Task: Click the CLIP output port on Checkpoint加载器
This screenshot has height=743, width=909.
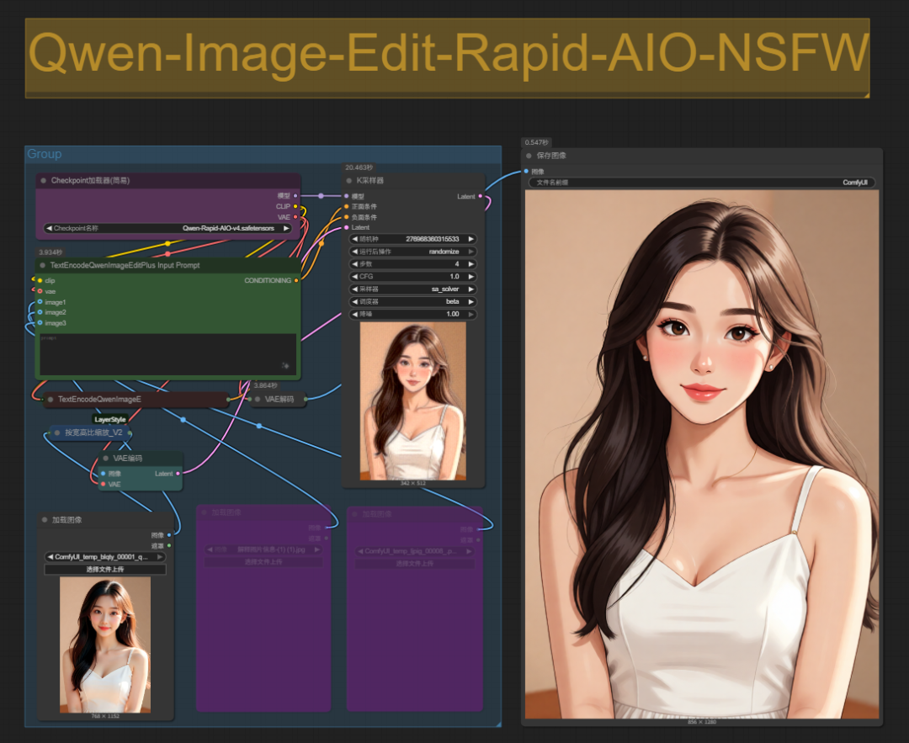Action: tap(295, 206)
